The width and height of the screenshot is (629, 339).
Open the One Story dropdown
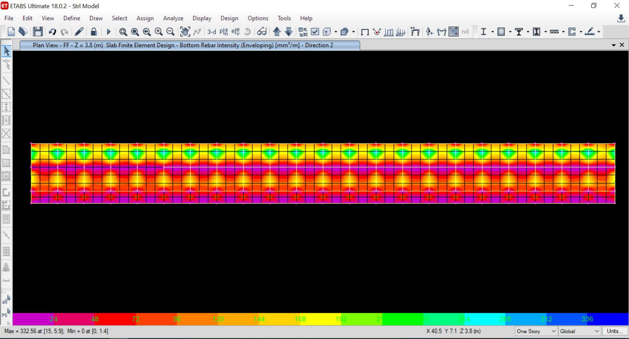[x=535, y=331]
